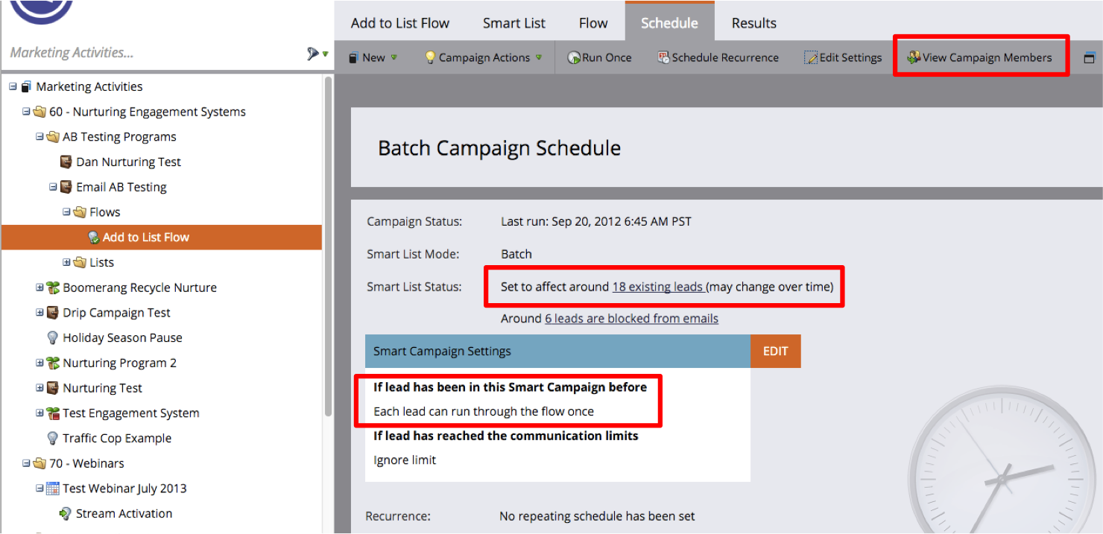Open the Campaign Actions dropdown
This screenshot has width=1103, height=534.
pyautogui.click(x=484, y=58)
